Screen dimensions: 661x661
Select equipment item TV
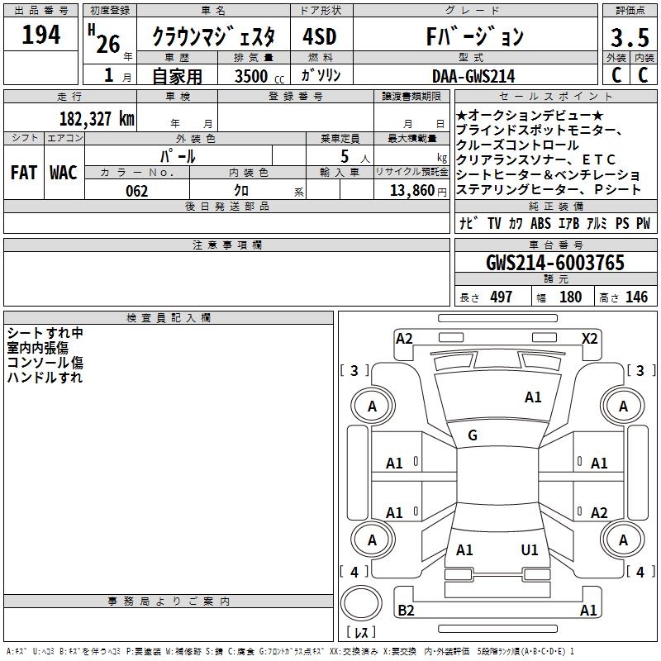point(494,223)
